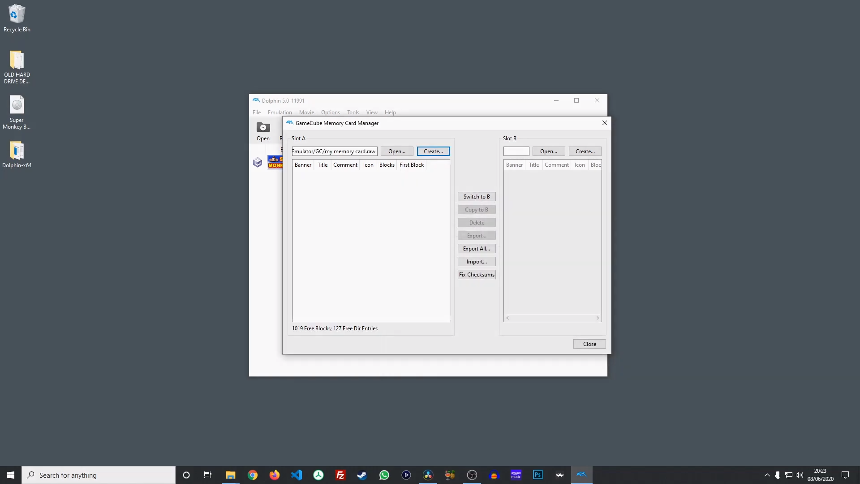The image size is (860, 484).
Task: Click Fix Checksums button in Slot A
Action: [x=477, y=274]
